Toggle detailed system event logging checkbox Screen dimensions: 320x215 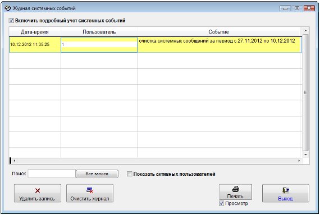pyautogui.click(x=11, y=21)
